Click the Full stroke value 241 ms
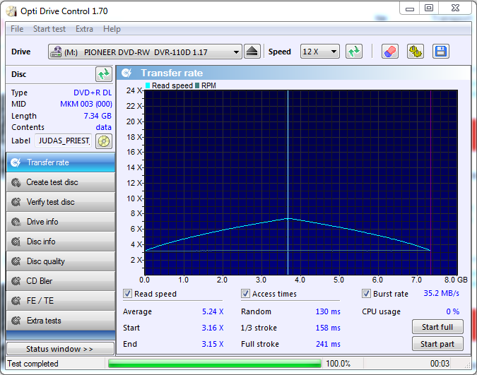The height and width of the screenshot is (375, 477). [328, 344]
